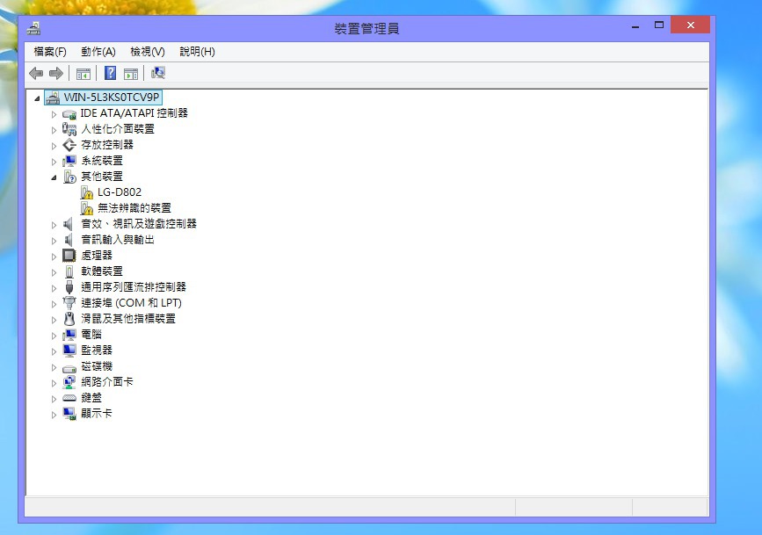Click the 電腦 computer category icon

pyautogui.click(x=69, y=335)
